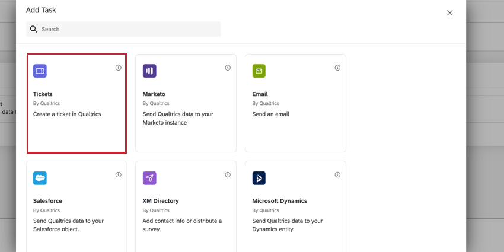Select the XM Directory task title

point(161,201)
